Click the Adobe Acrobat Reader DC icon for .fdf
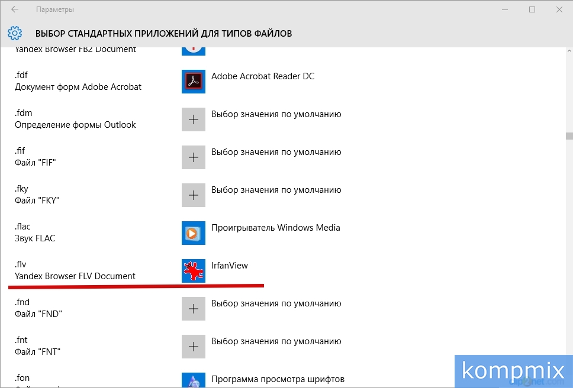The height and width of the screenshot is (388, 573). point(194,82)
